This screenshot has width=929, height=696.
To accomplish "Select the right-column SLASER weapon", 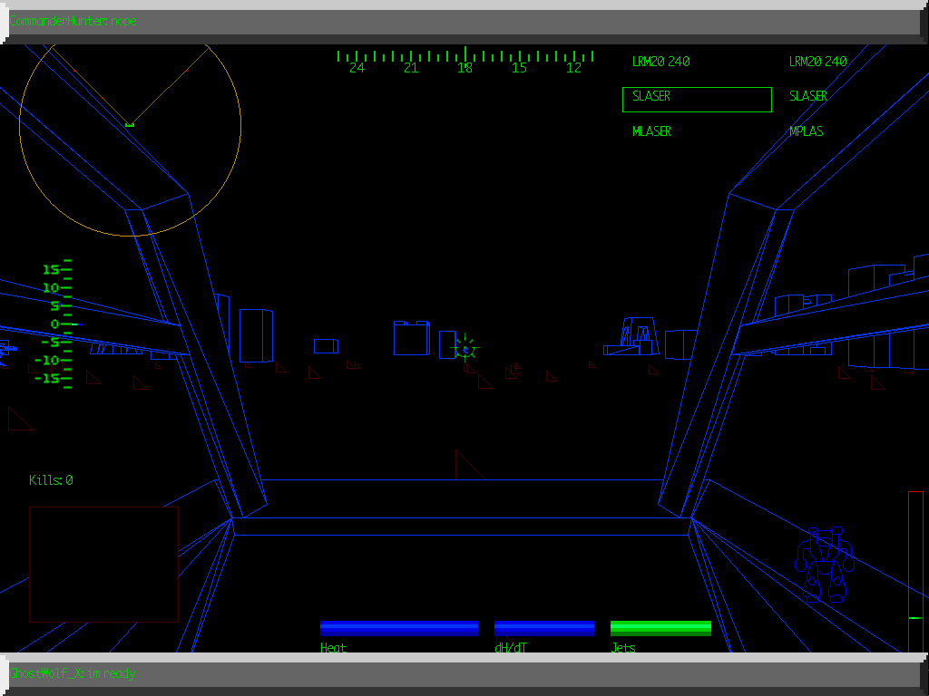I will [x=807, y=96].
